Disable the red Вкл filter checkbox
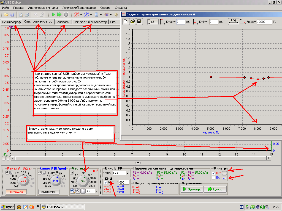This screenshot has width=282, height=211. tap(214, 173)
